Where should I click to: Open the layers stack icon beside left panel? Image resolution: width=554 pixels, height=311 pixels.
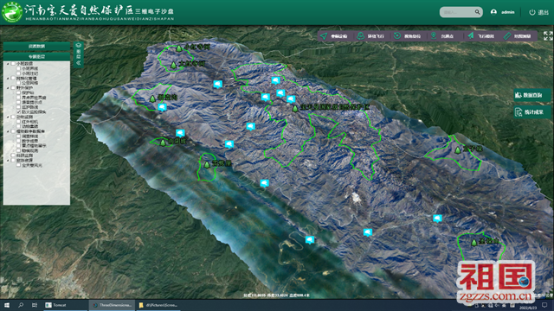tap(79, 46)
